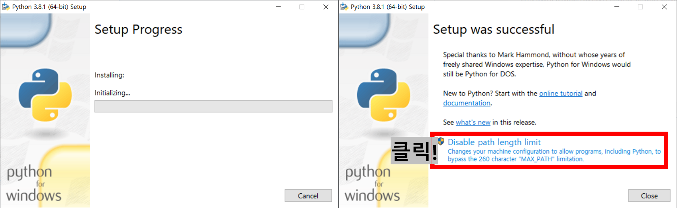Open the online tutorial link
The width and height of the screenshot is (677, 208).
[x=560, y=94]
